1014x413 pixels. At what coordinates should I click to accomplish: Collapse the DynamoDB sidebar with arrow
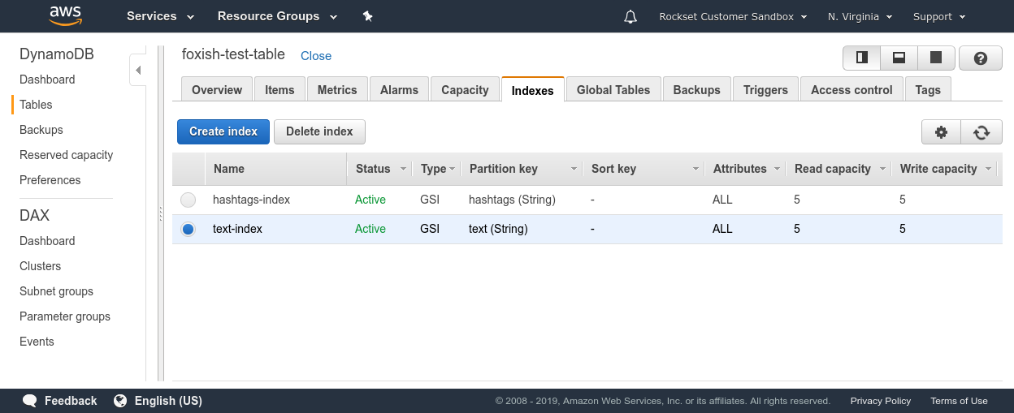[x=138, y=71]
